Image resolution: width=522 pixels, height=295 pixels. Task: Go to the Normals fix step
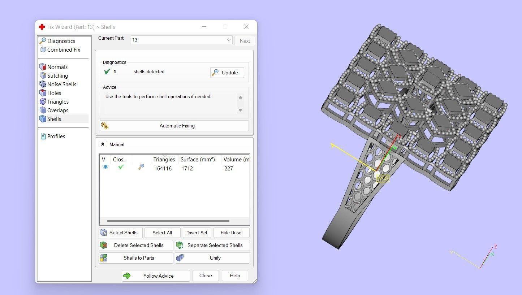tap(57, 67)
